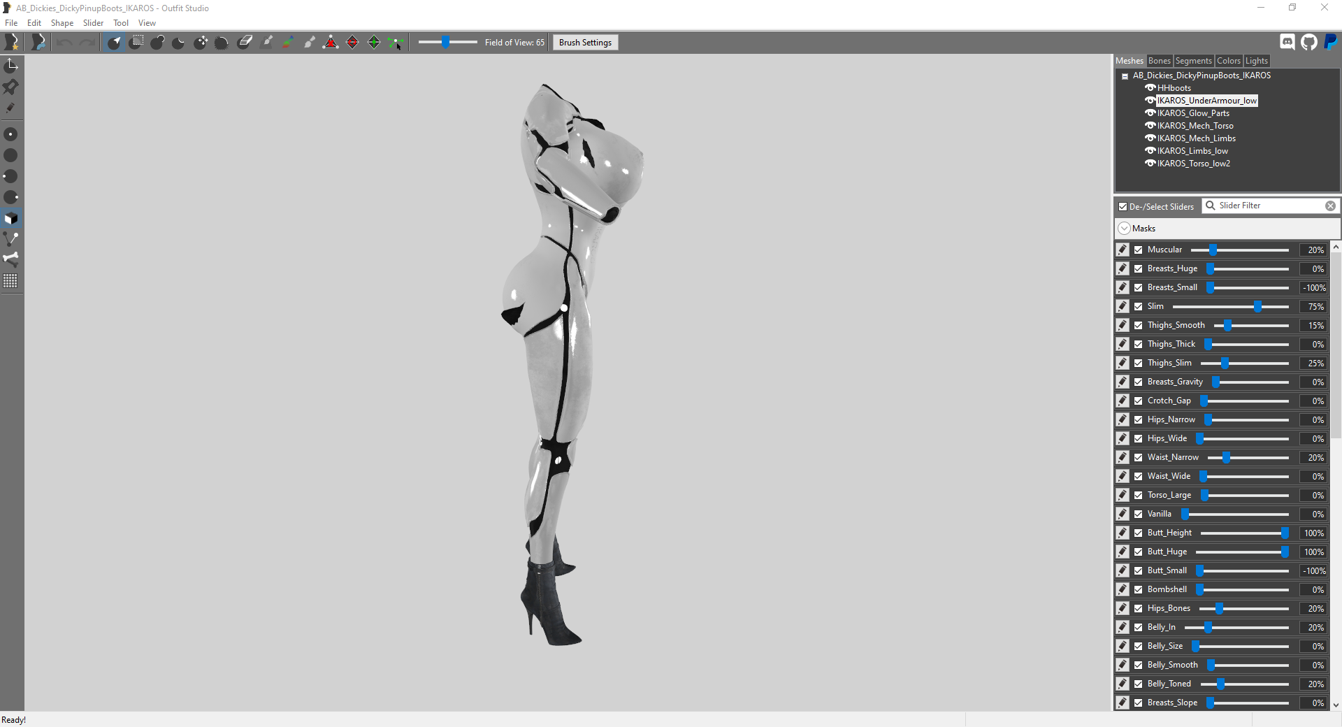The image size is (1342, 727).
Task: Toggle the floor grid icon
Action: (11, 281)
